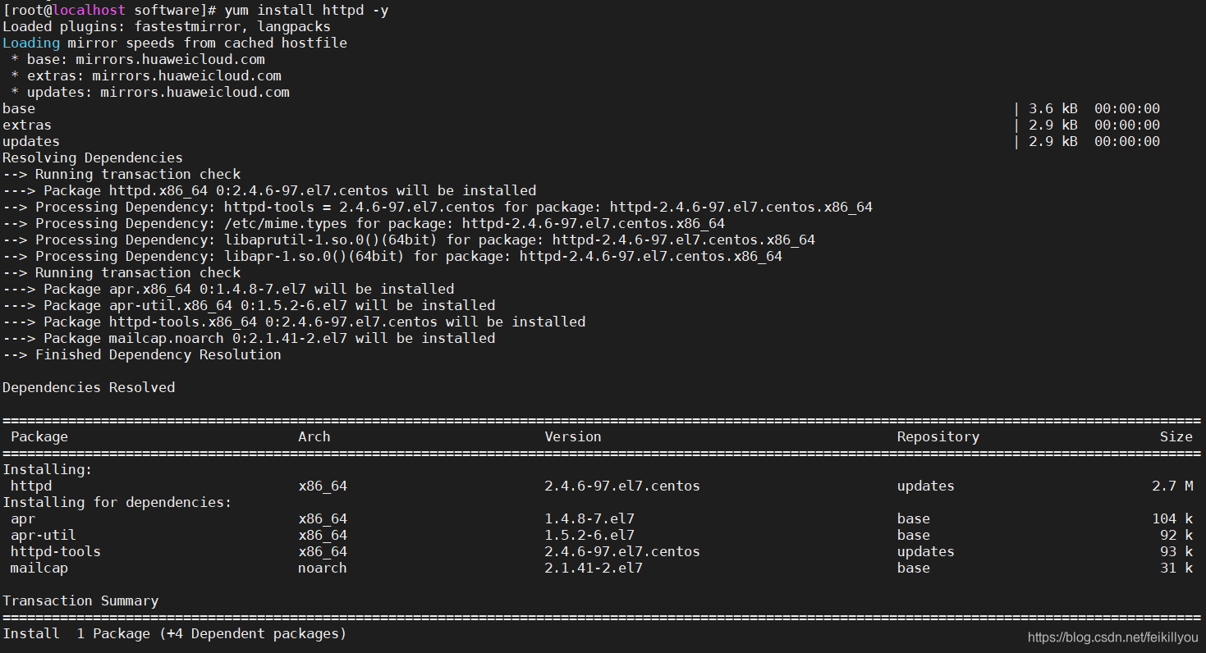Click the '31 k' size cell
The height and width of the screenshot is (653, 1206).
1176,568
